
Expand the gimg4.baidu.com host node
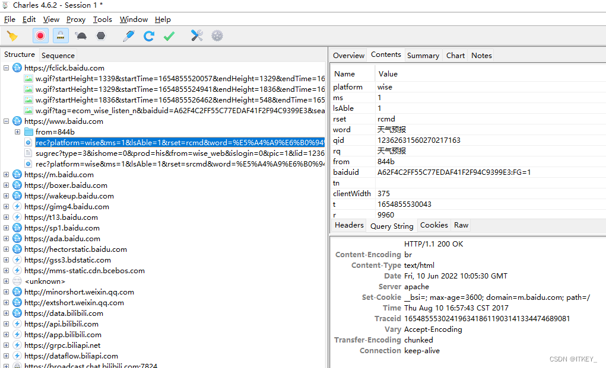tap(6, 206)
